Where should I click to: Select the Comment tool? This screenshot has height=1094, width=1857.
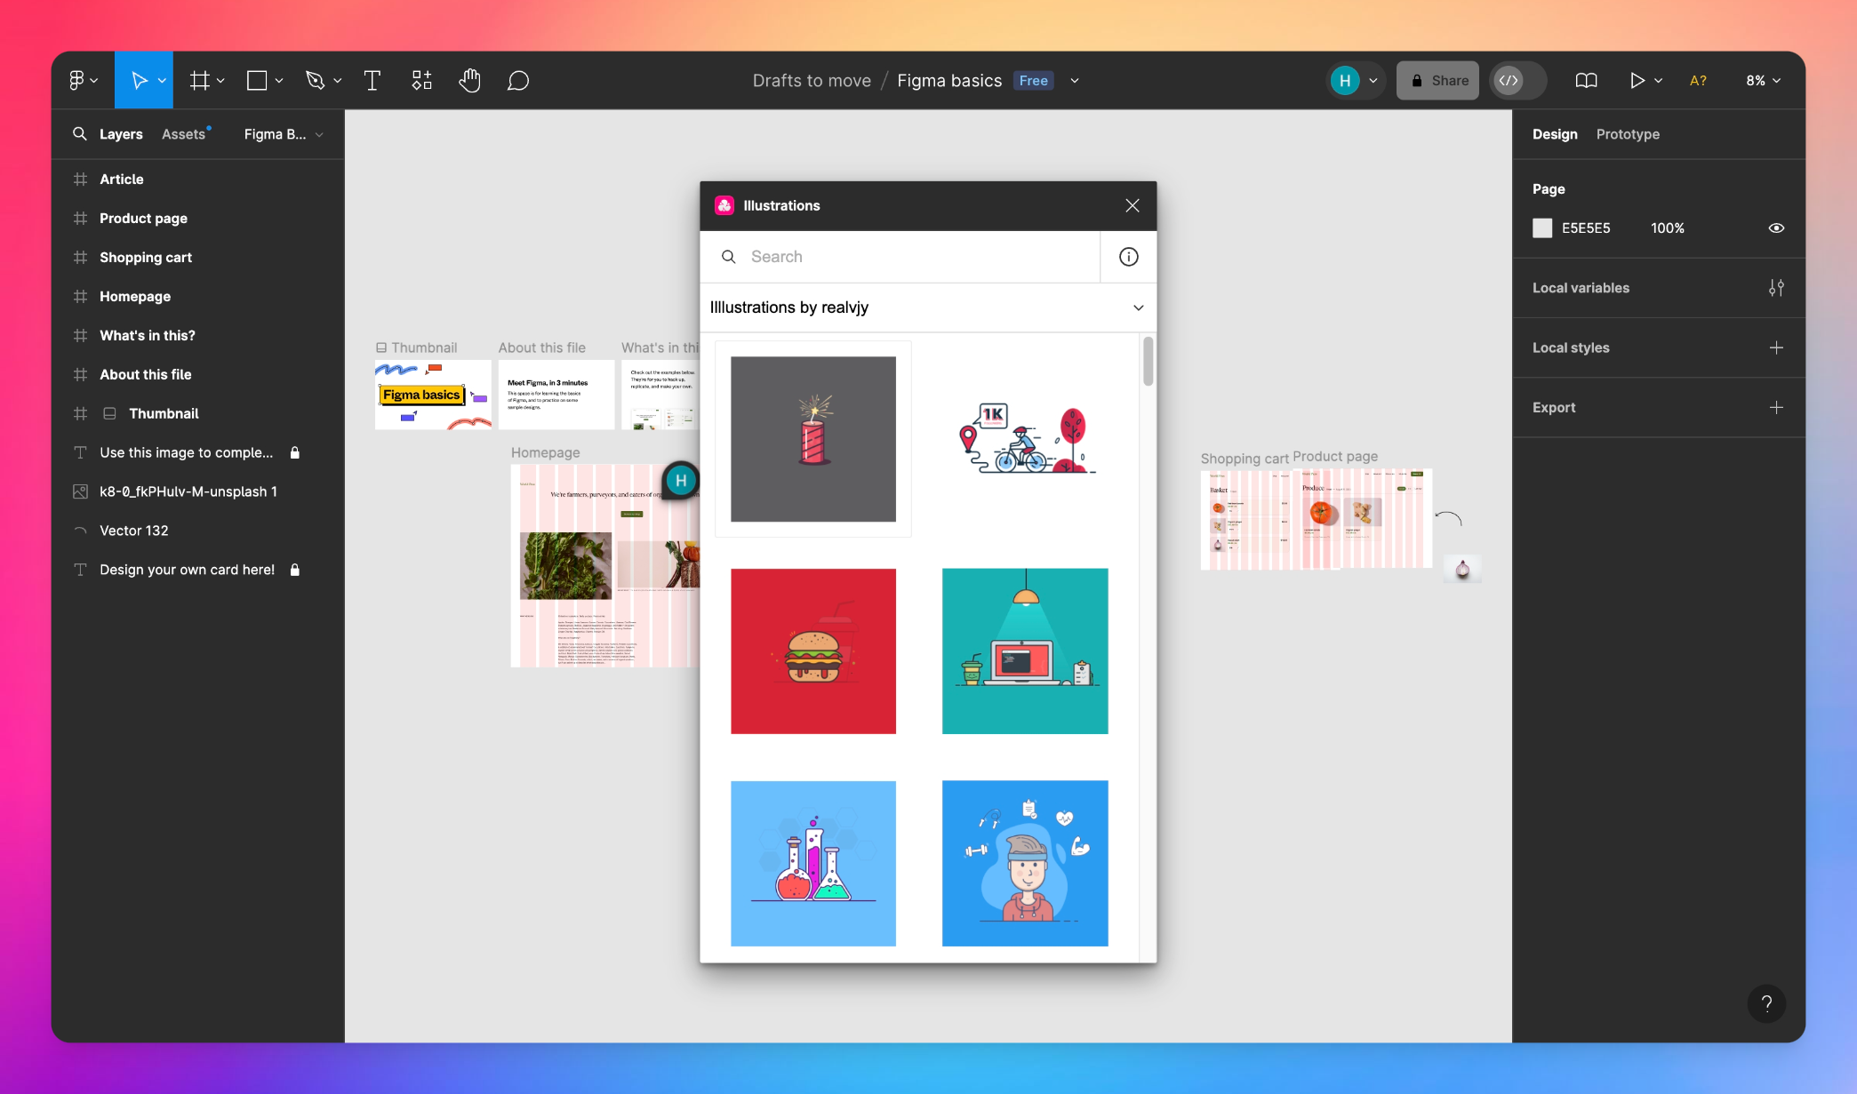pyautogui.click(x=518, y=81)
